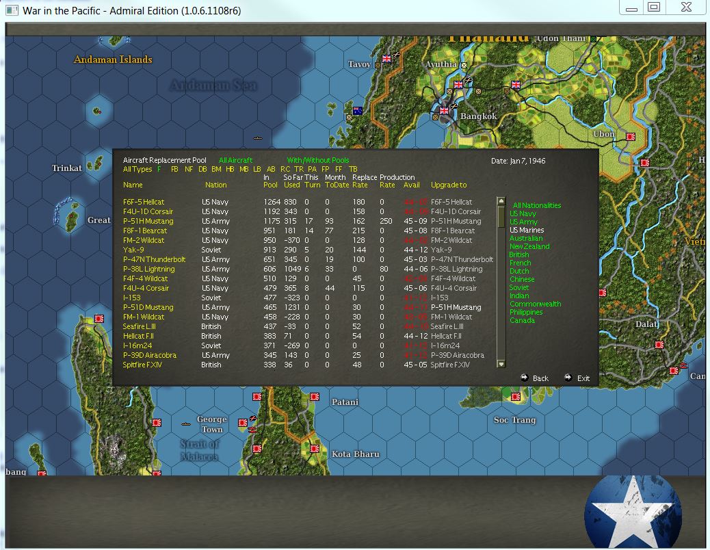710x550 pixels.
Task: Filter by DB dive bomber type
Action: point(202,169)
